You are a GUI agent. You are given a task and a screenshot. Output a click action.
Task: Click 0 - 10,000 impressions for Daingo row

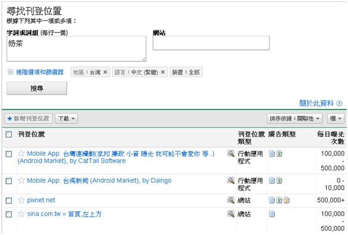pos(334,184)
